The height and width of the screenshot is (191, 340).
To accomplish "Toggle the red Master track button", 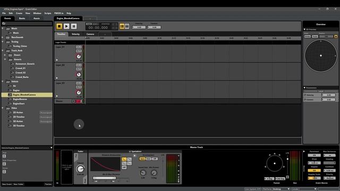I will 79,101.
